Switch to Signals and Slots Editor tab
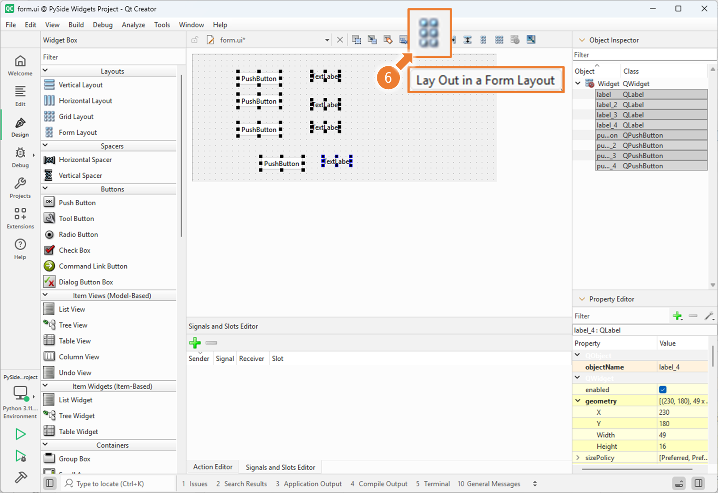 pos(280,467)
